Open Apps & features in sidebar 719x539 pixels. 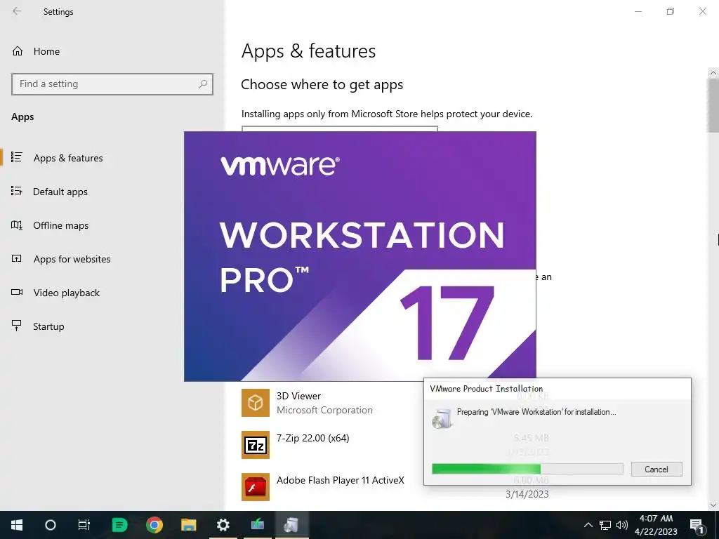pos(68,158)
